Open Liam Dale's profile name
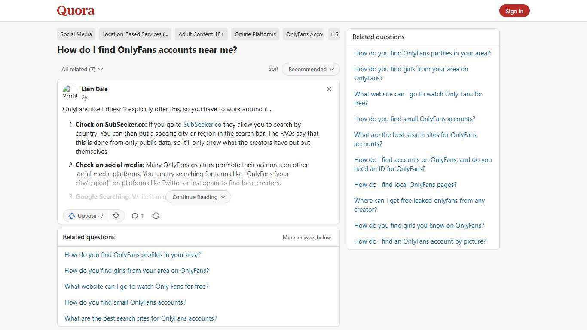 click(x=95, y=89)
